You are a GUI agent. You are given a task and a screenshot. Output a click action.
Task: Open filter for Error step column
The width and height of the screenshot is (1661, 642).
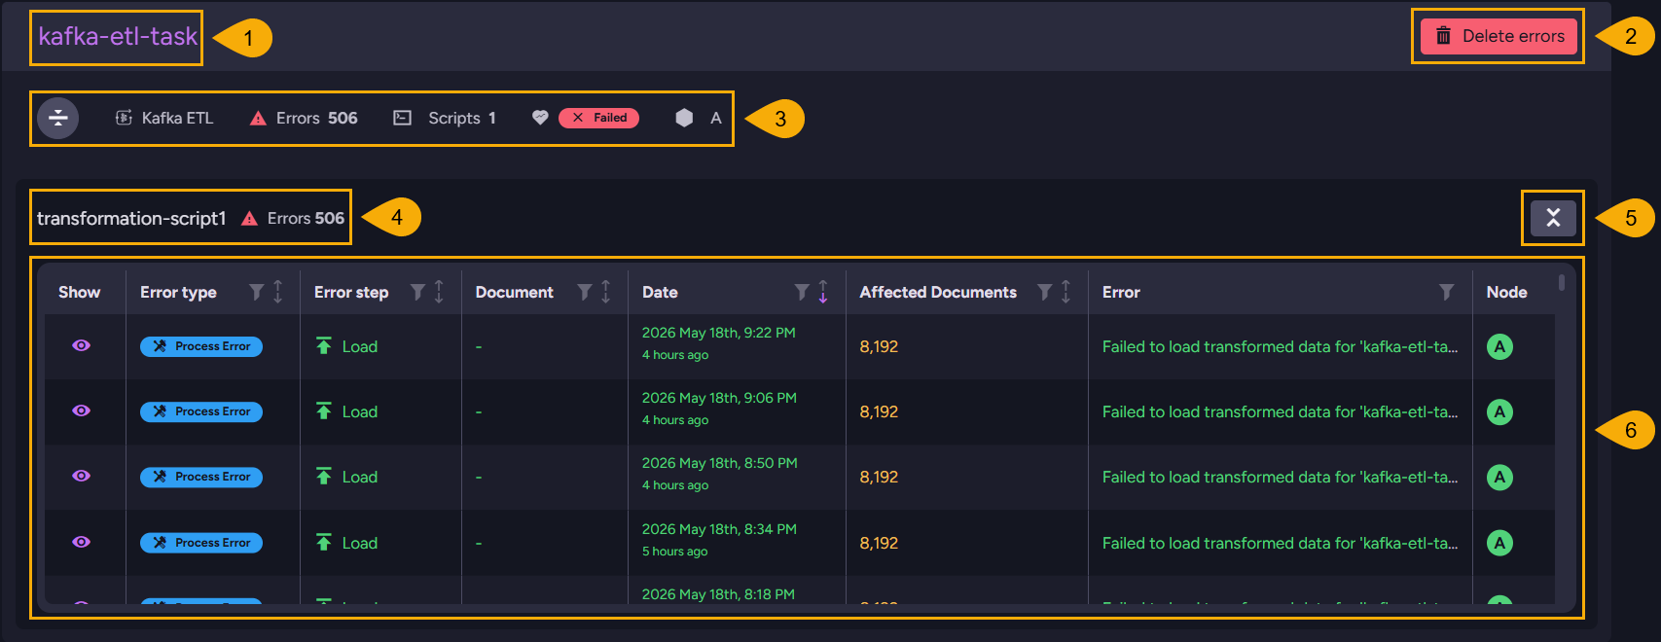[417, 292]
